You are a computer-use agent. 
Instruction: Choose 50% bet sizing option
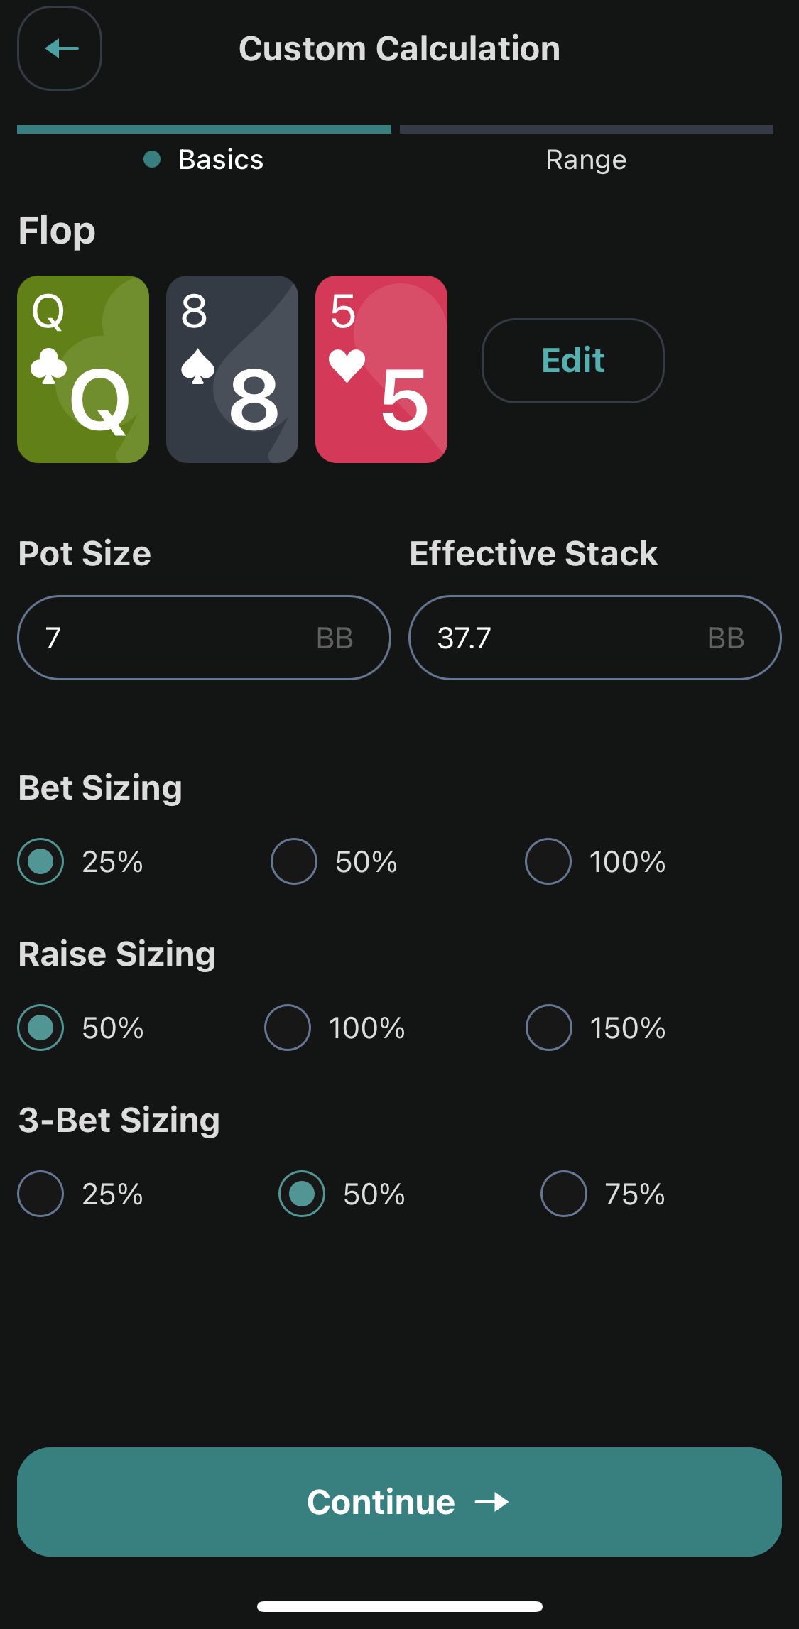(294, 861)
